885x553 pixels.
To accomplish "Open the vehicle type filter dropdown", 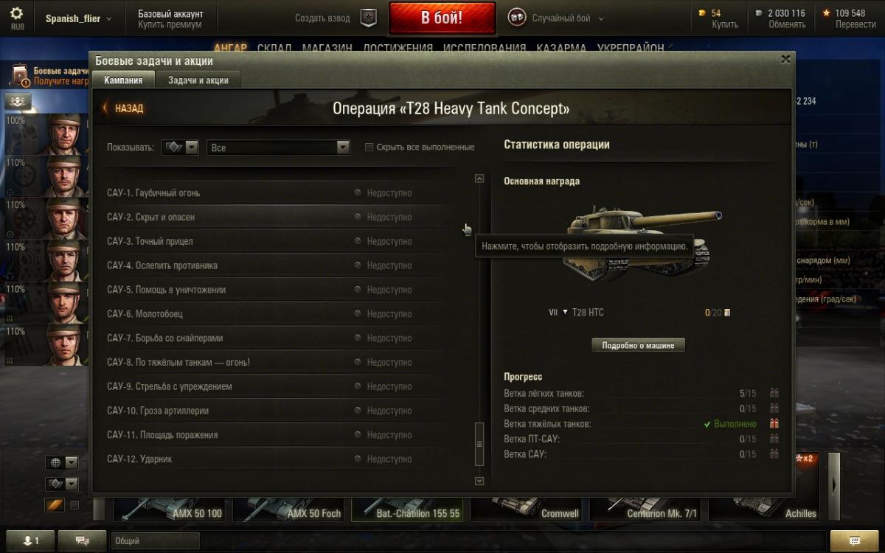I will (x=180, y=147).
